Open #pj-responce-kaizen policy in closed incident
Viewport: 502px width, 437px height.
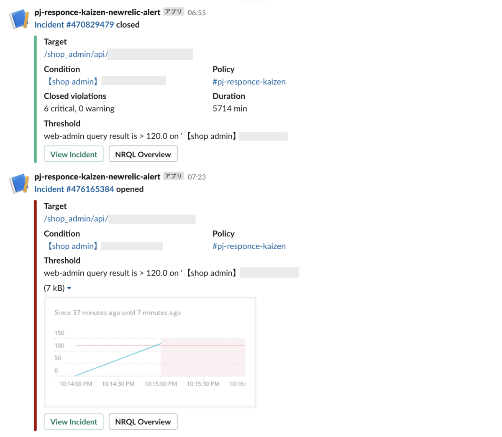pos(249,82)
